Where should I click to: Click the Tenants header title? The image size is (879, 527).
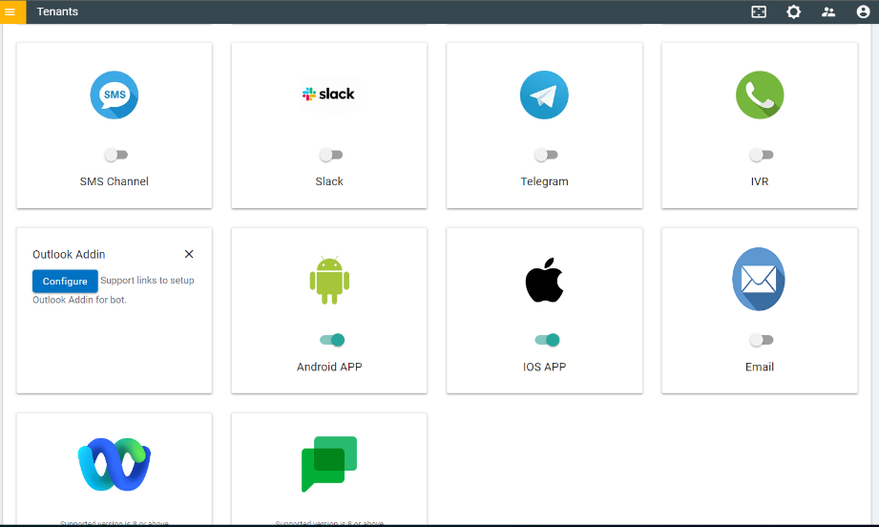pos(57,11)
